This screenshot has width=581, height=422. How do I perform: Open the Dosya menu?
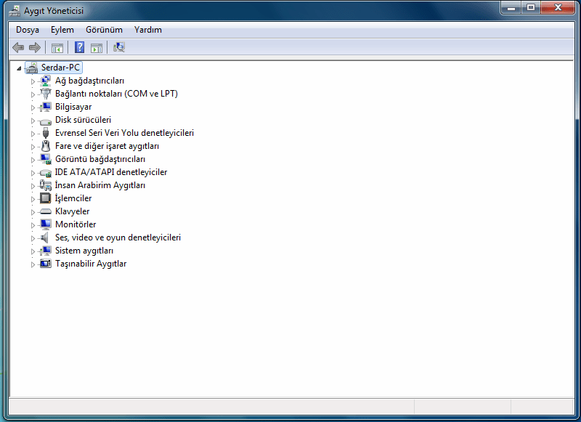(28, 30)
